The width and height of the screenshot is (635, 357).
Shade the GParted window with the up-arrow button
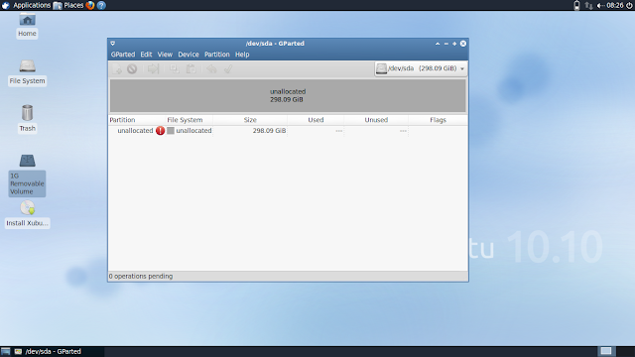tap(438, 44)
